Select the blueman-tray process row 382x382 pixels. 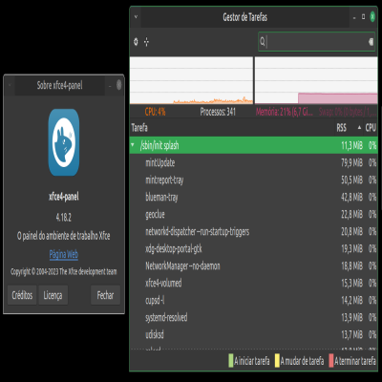254,197
